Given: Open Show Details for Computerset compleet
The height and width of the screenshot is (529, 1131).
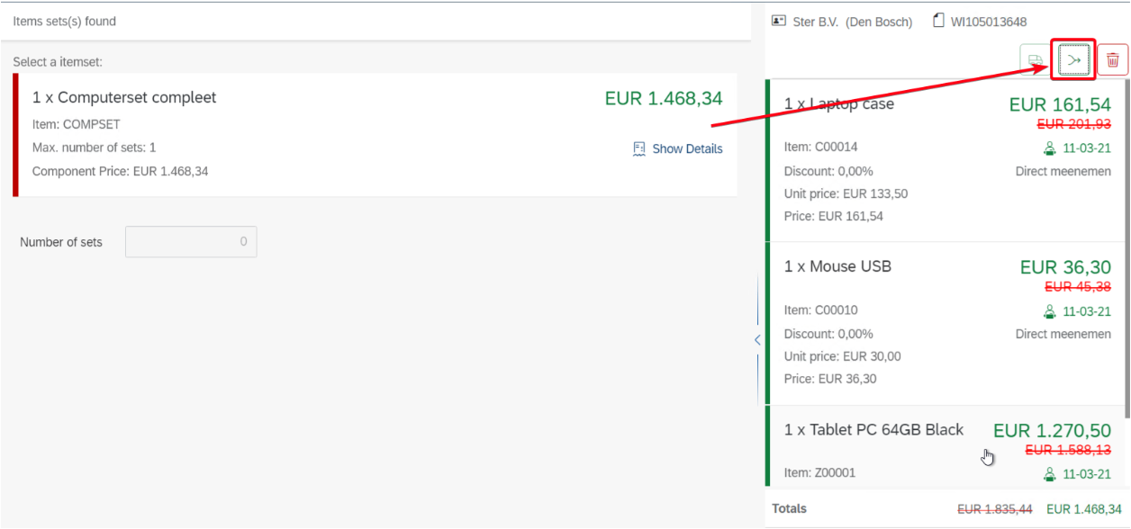Looking at the screenshot, I should (687, 149).
